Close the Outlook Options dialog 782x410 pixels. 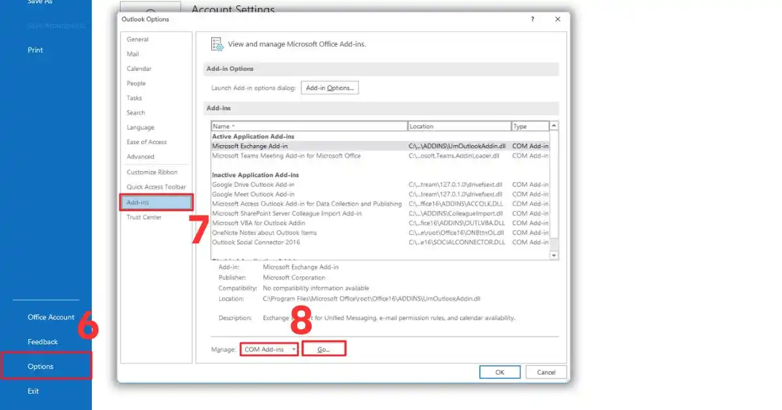(558, 20)
